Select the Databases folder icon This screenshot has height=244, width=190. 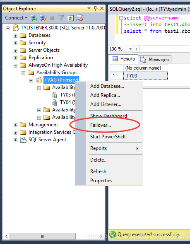click(23, 35)
